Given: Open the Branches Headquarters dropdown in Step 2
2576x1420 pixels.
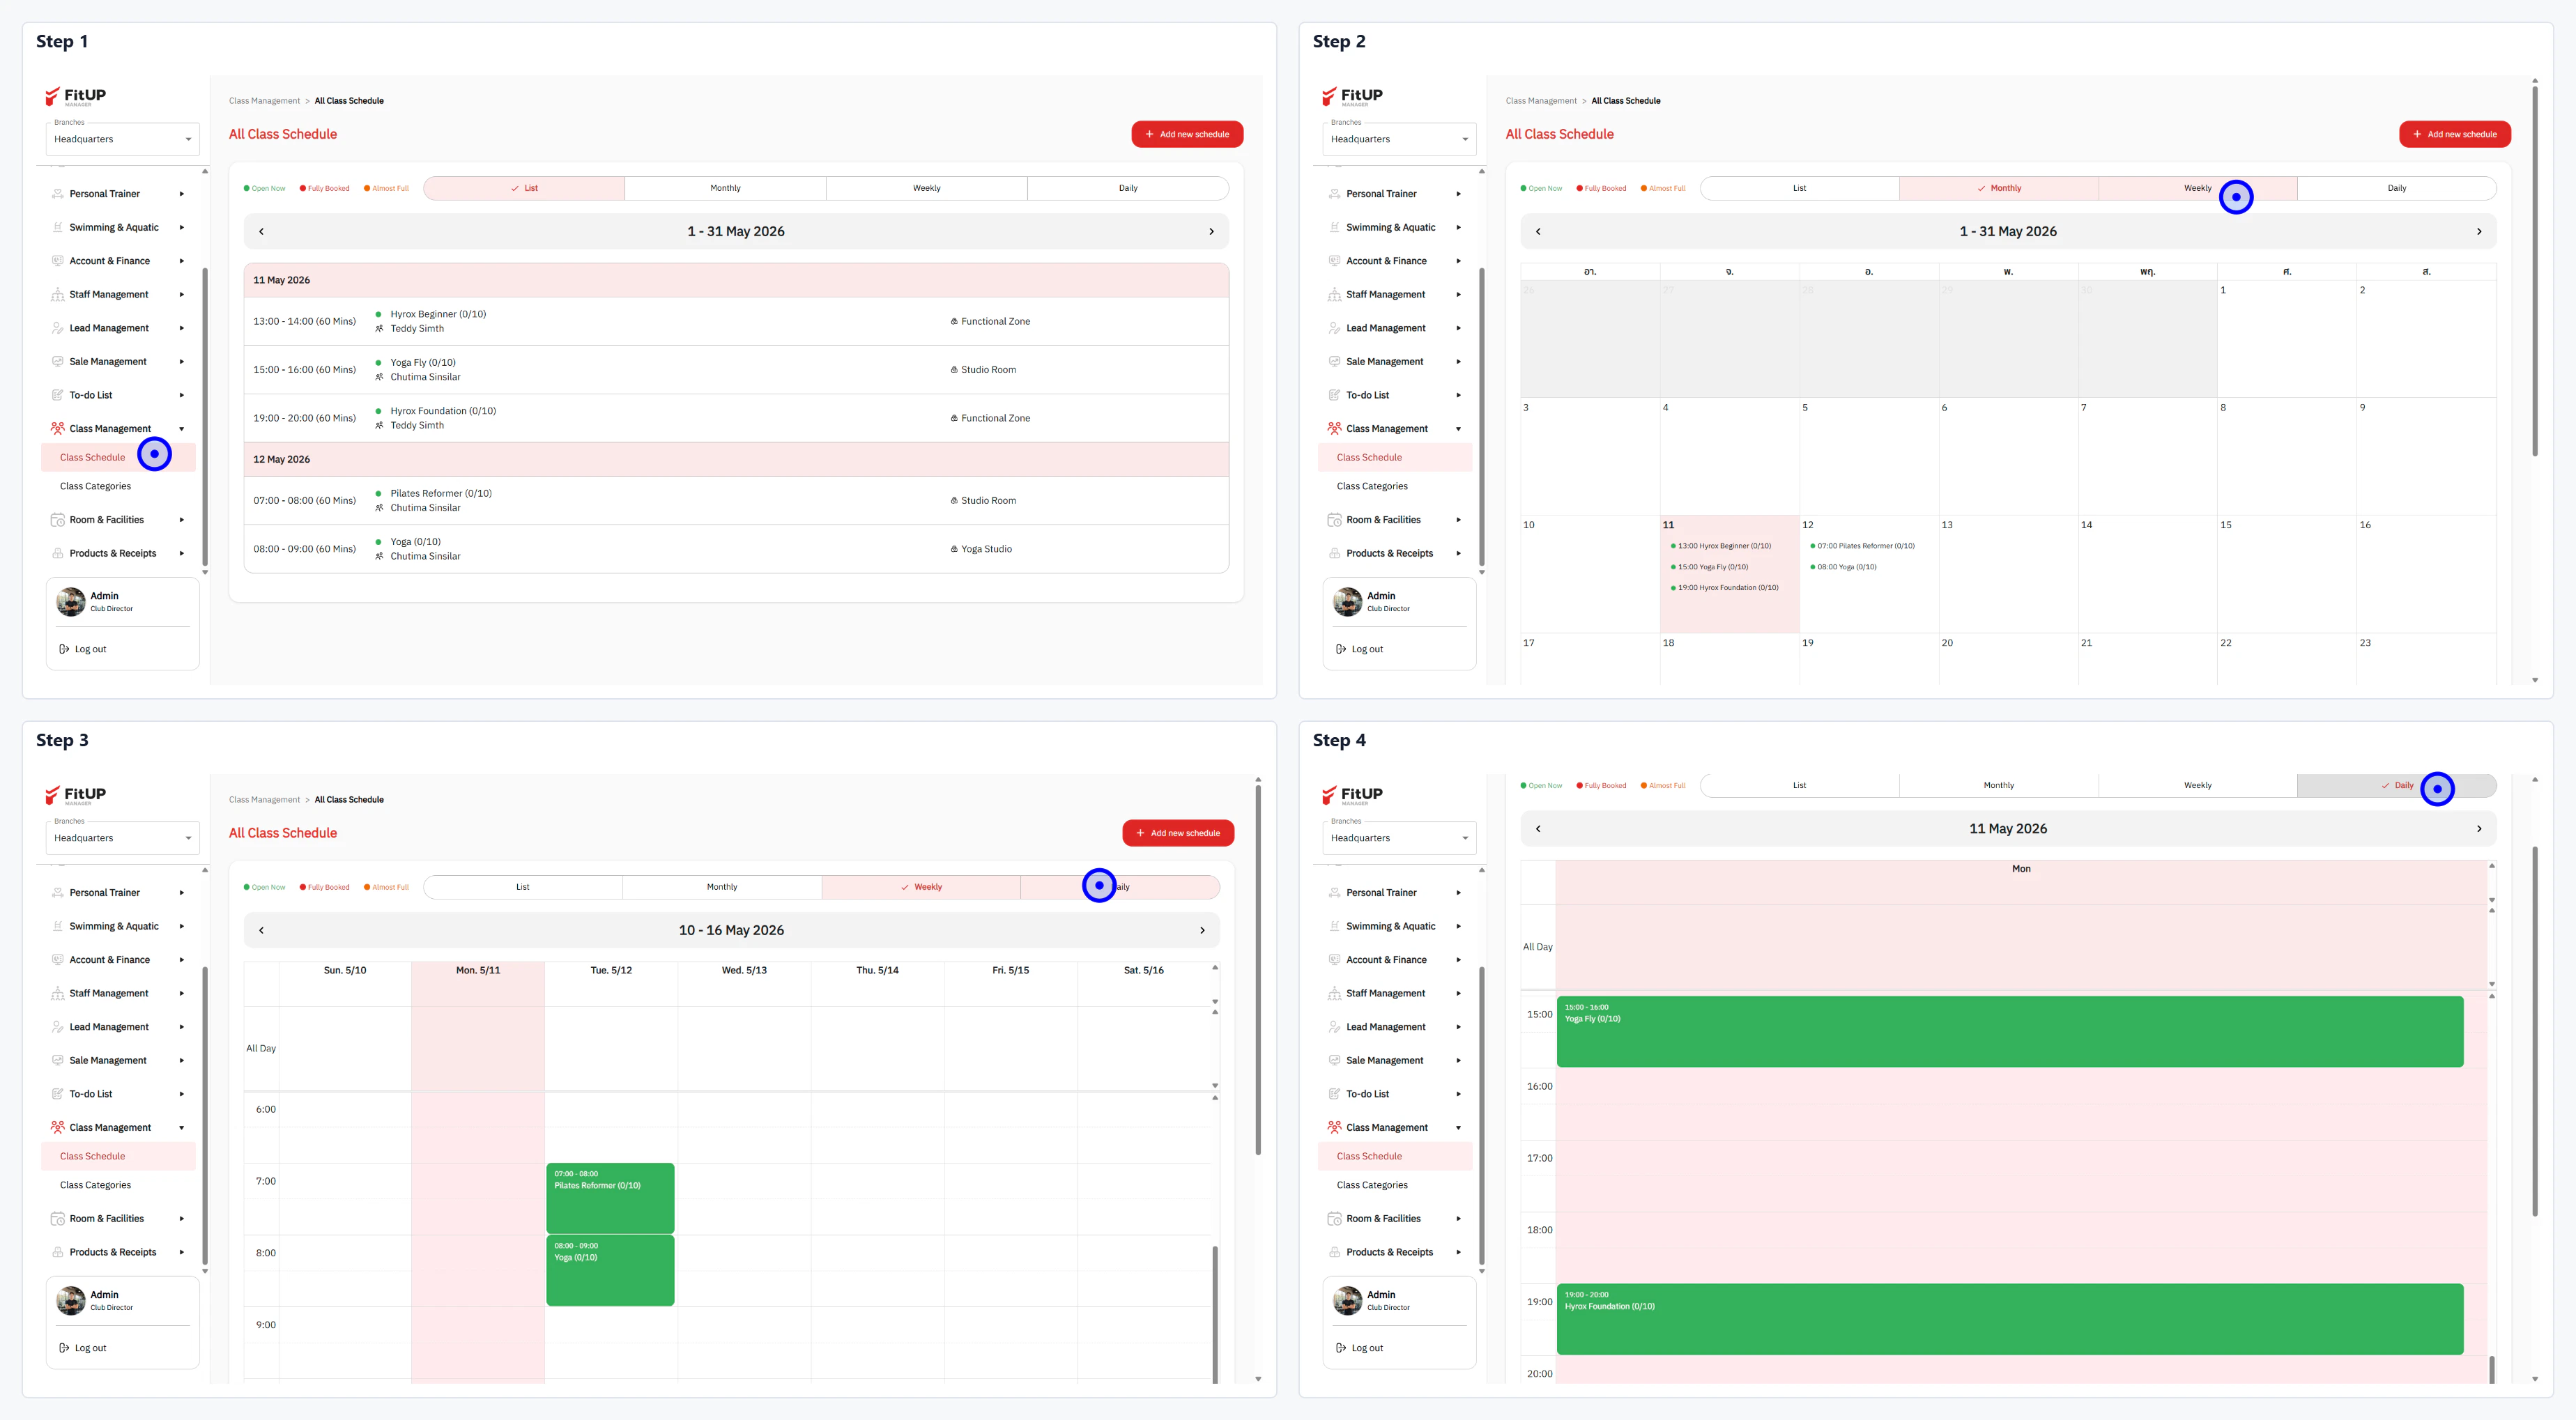Looking at the screenshot, I should coord(1399,139).
